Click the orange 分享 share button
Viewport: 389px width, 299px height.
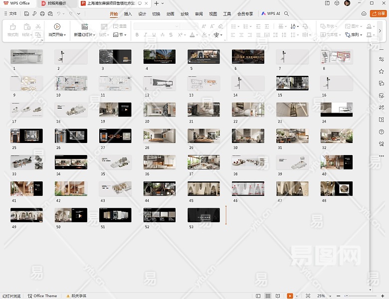point(378,13)
